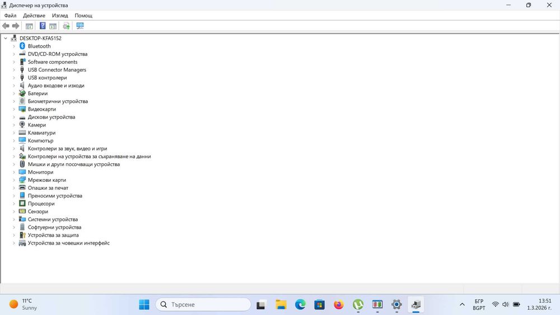The width and height of the screenshot is (560, 315).
Task: Click the Bluetooth category icon
Action: click(x=22, y=46)
